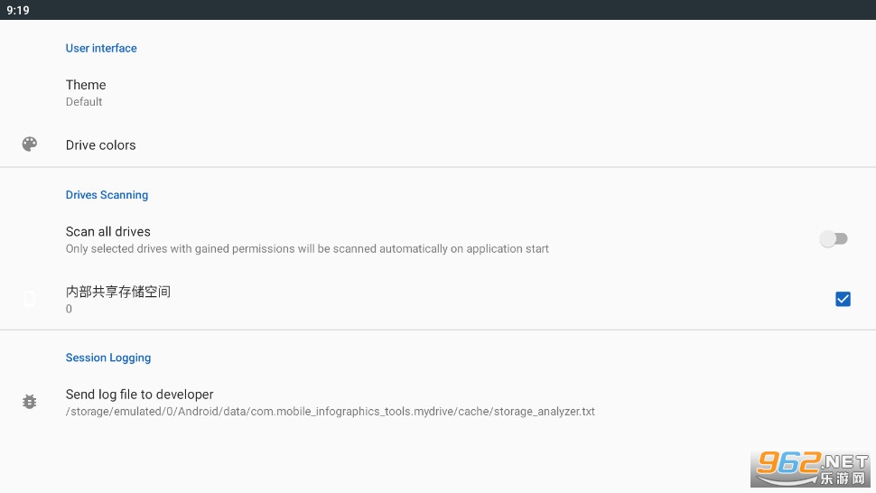Click the phone storage icon beside 内部共享存储空间
This screenshot has width=876, height=493.
click(x=30, y=299)
